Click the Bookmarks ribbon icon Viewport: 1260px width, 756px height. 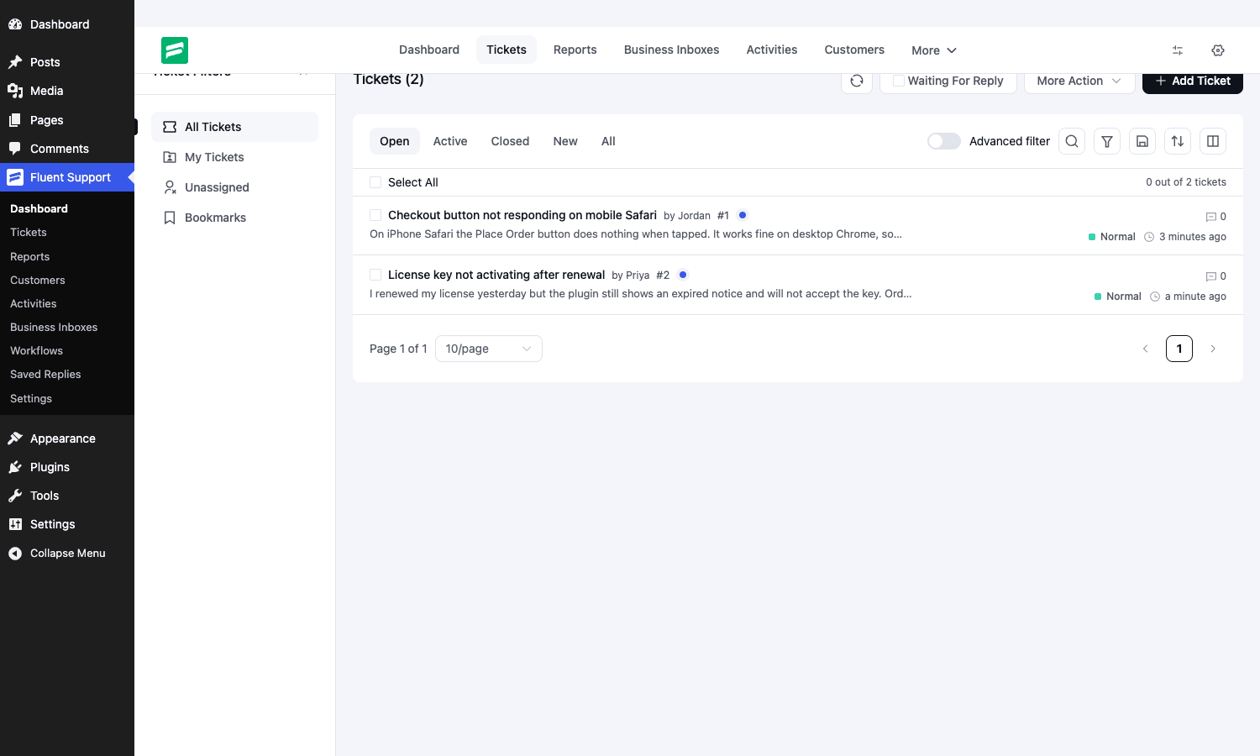[170, 218]
